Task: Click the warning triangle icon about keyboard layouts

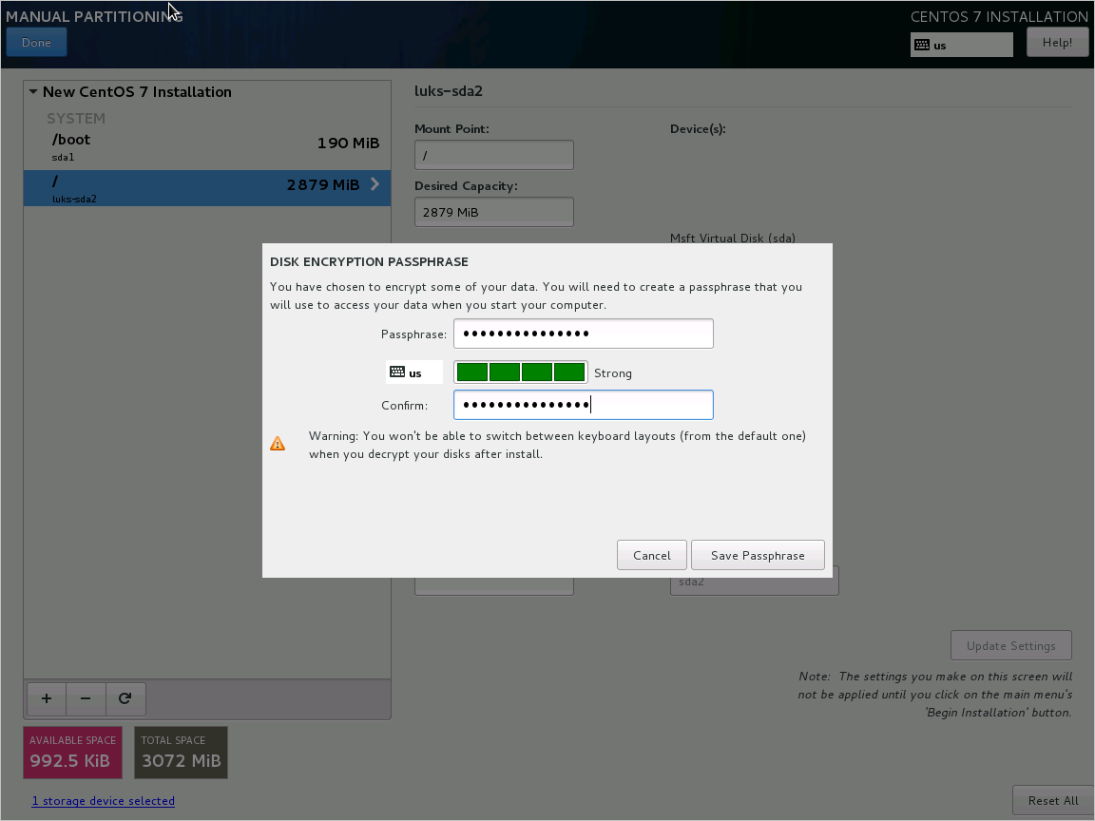Action: (278, 442)
